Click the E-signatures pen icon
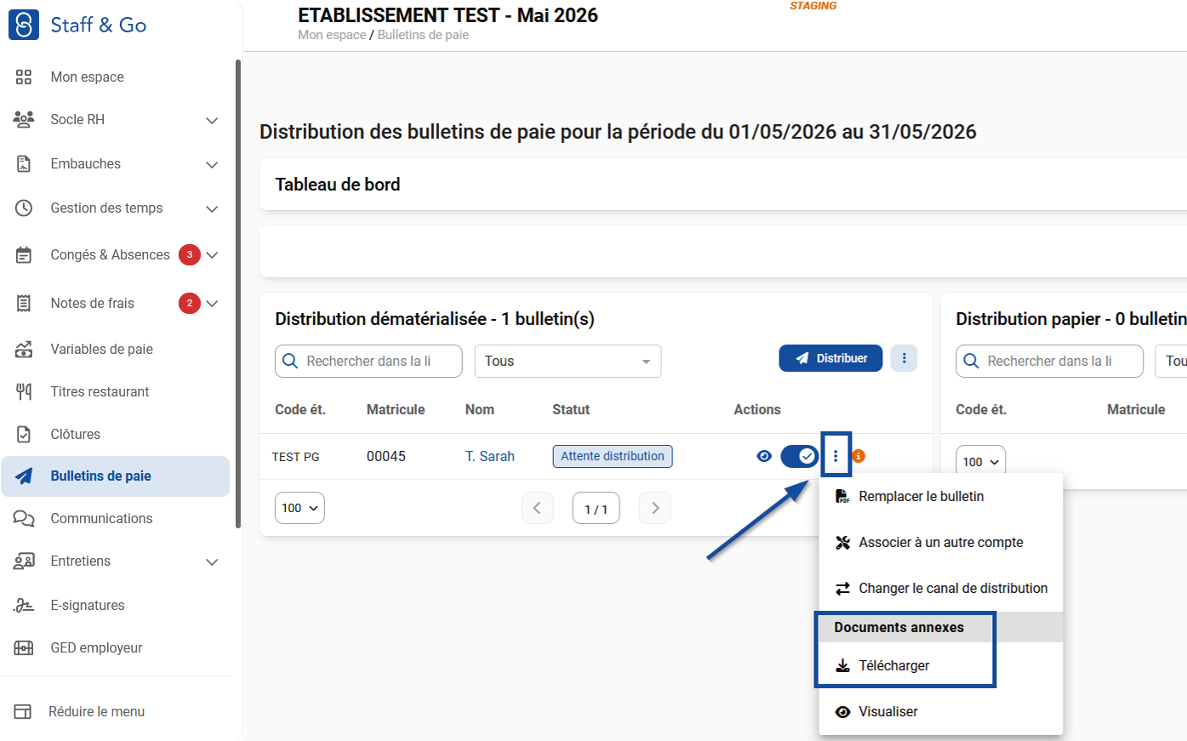This screenshot has height=741, width=1187. click(x=24, y=605)
